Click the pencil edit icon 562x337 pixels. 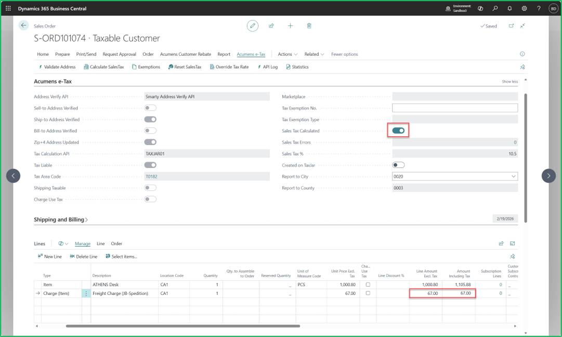[252, 26]
